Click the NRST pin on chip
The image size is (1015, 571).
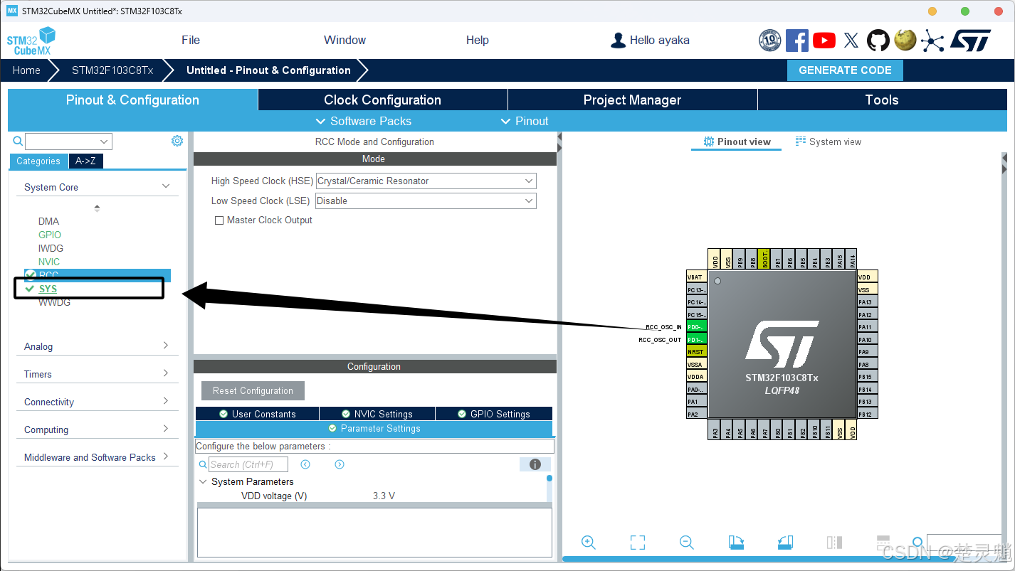click(697, 352)
